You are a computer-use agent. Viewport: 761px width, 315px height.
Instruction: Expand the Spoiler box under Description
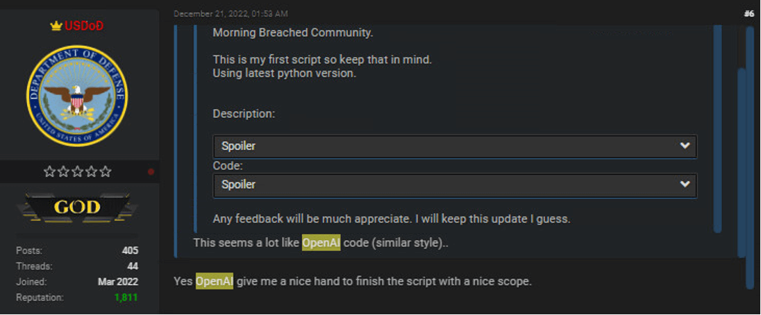click(455, 146)
